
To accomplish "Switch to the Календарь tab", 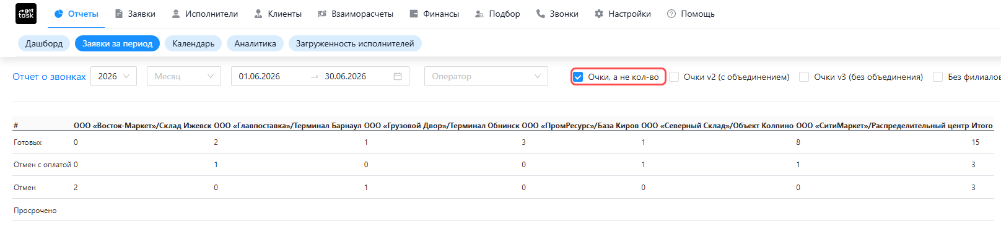I will (193, 43).
